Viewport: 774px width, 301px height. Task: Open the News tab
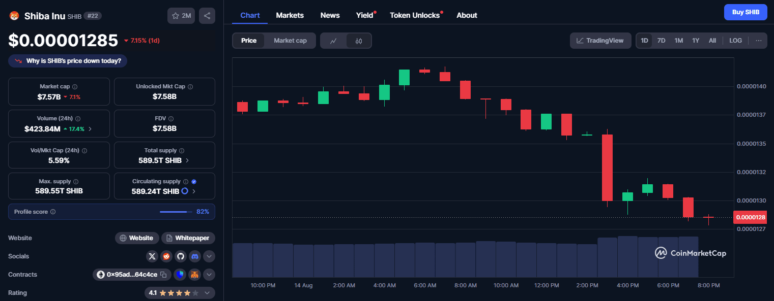pyautogui.click(x=330, y=15)
